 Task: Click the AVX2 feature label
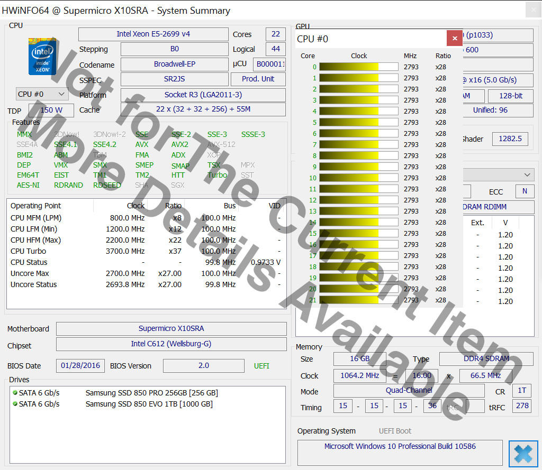pos(180,144)
